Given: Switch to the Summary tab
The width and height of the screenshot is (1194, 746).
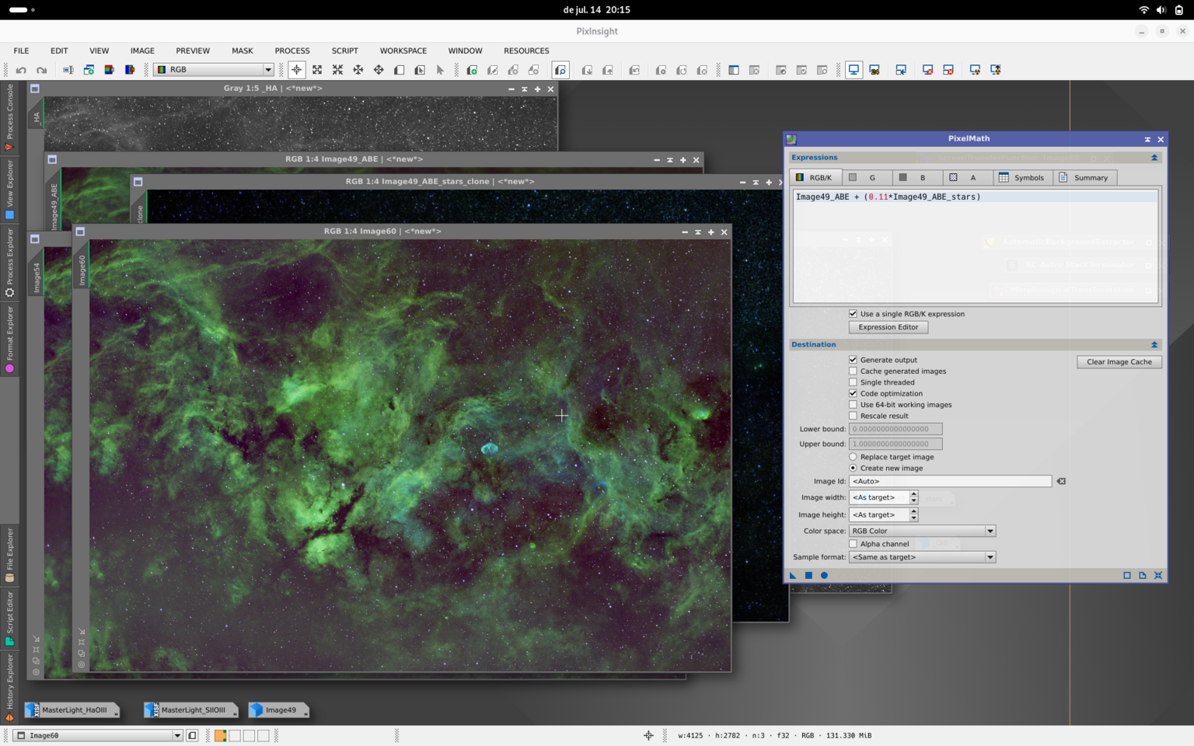Looking at the screenshot, I should (1084, 178).
